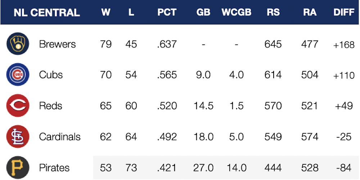
Task: Sort by the W column header
Action: pyautogui.click(x=105, y=13)
